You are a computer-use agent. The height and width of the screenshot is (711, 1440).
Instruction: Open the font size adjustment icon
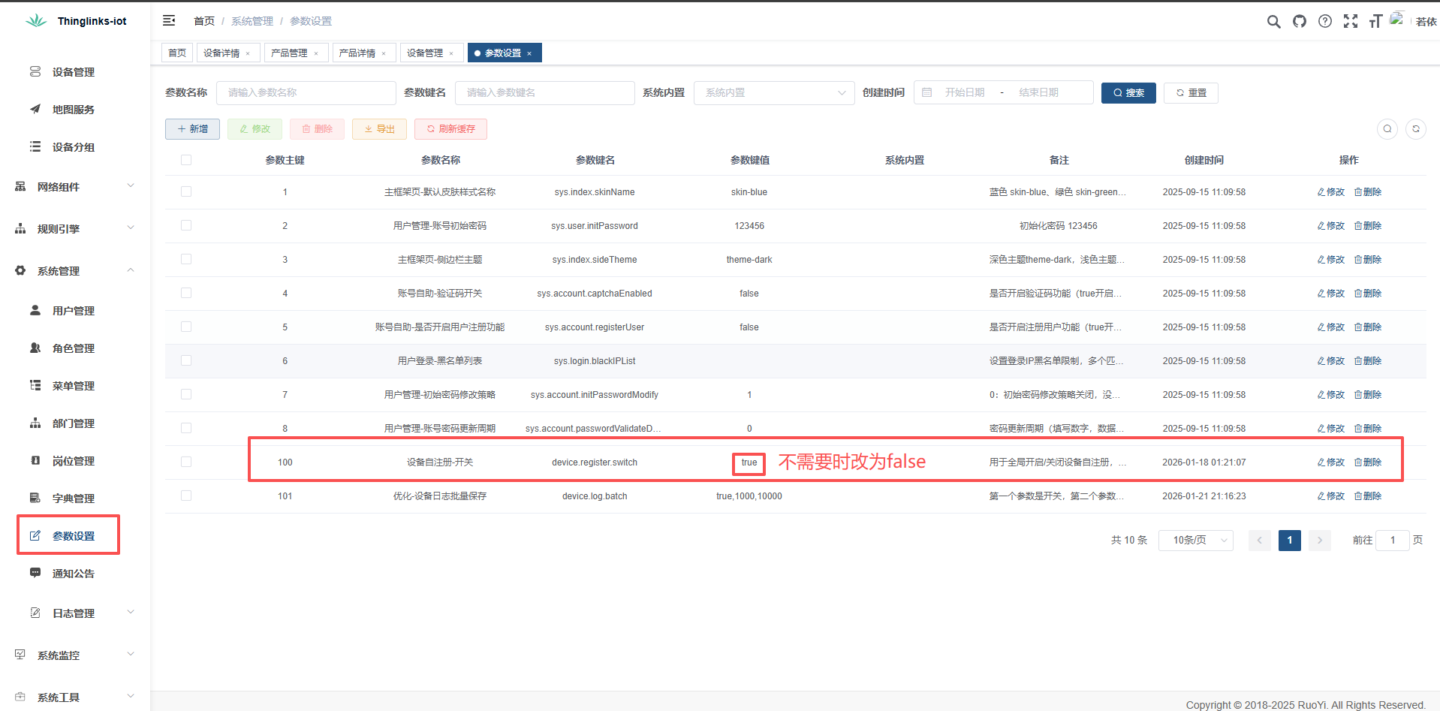(x=1375, y=22)
